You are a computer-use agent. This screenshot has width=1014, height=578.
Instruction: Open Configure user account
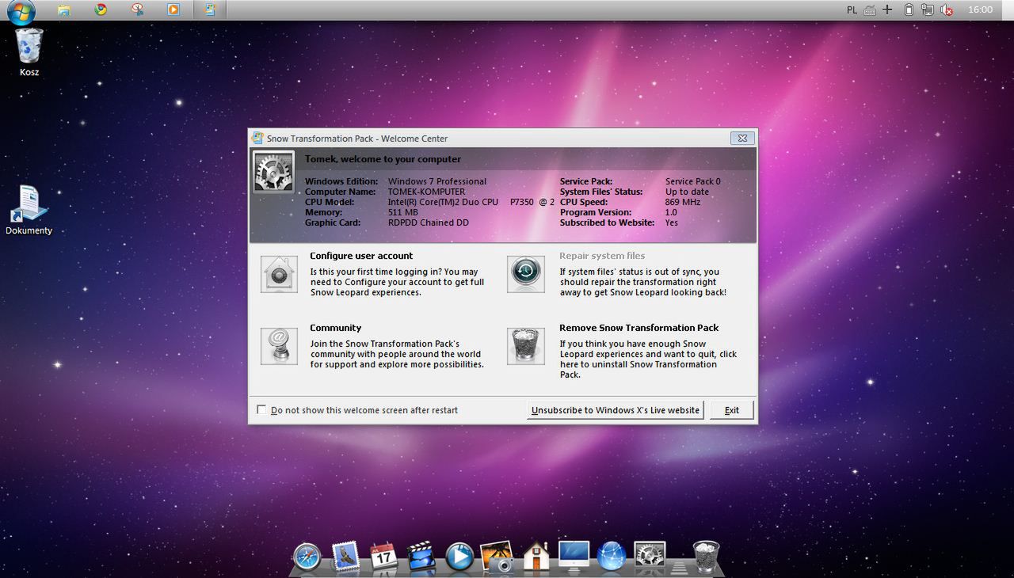(x=361, y=256)
